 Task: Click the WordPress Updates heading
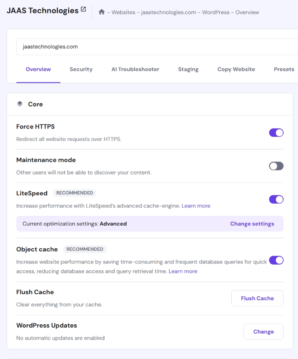(x=47, y=325)
